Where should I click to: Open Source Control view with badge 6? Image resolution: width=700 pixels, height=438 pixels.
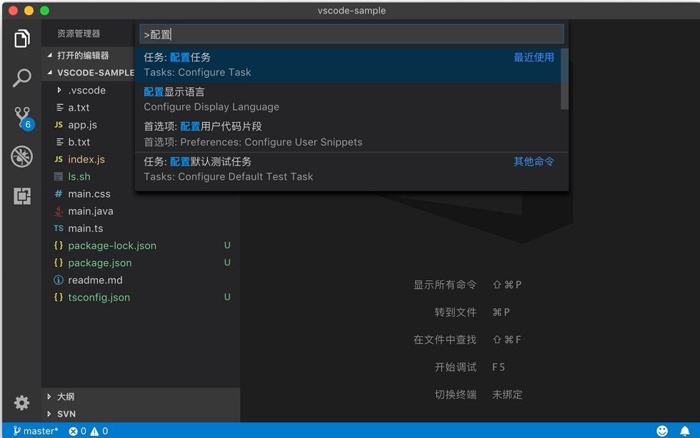[23, 118]
